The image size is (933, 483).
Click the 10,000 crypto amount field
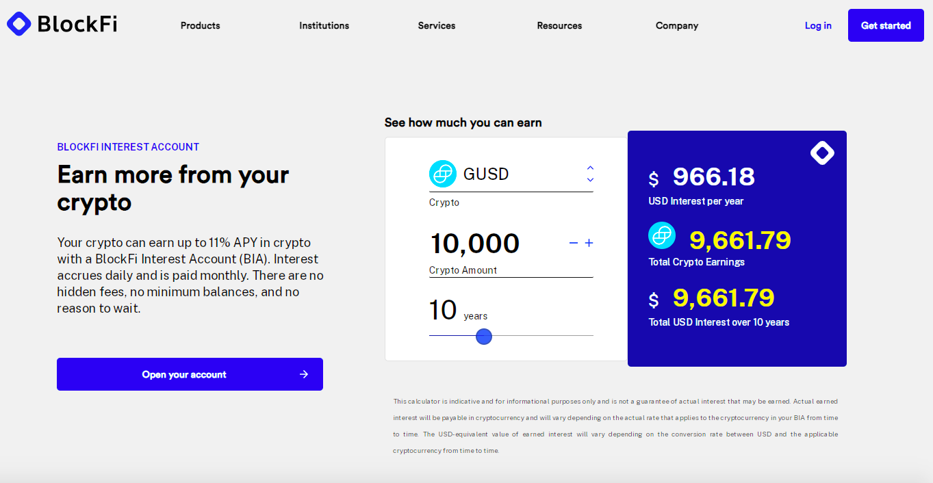point(474,244)
